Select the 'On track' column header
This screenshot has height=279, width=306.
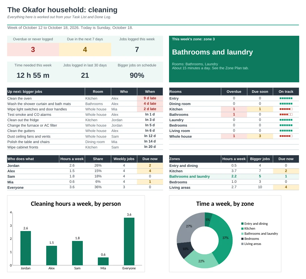pos(286,92)
